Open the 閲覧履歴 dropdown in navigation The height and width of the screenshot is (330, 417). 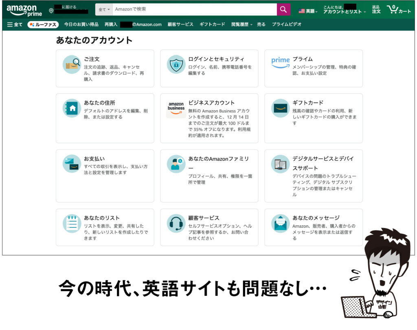click(241, 24)
